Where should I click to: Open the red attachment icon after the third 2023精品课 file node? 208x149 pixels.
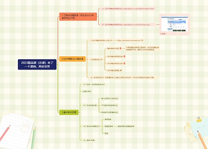coord(124,63)
